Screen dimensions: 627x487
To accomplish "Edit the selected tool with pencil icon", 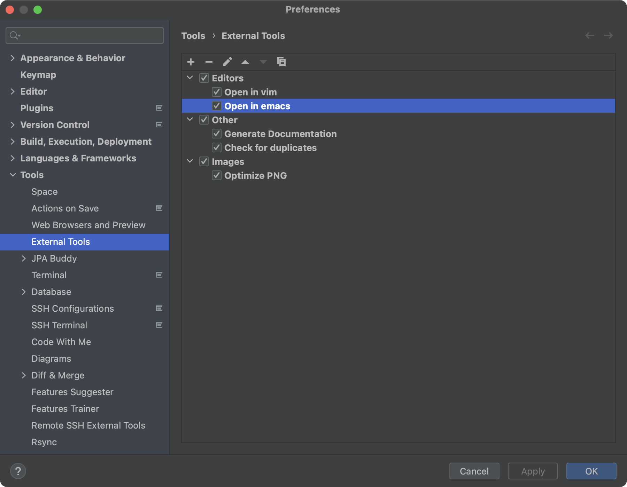I will 227,62.
